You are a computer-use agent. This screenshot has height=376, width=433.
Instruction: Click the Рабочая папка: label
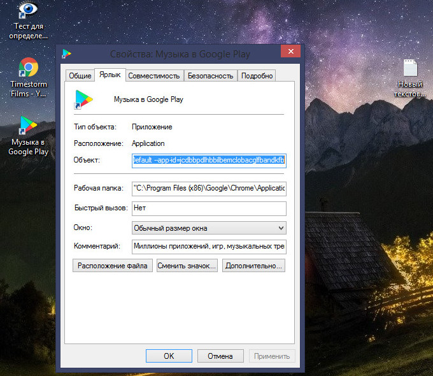tap(98, 188)
